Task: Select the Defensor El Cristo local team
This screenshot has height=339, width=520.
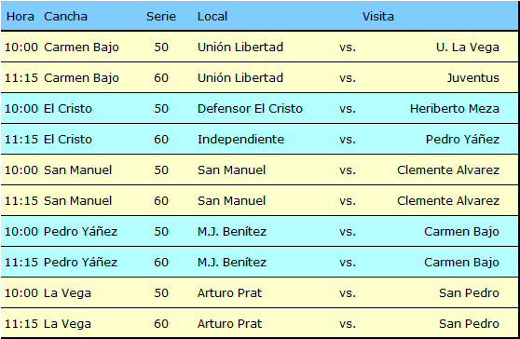Action: (x=250, y=109)
